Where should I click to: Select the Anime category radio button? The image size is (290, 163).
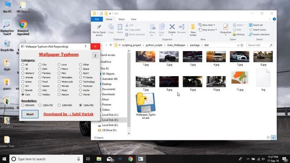tap(23, 81)
